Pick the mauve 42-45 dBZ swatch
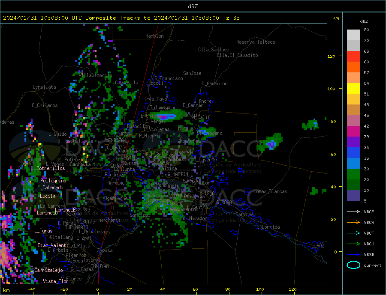Screen dimensions: 386x295 [353, 121]
